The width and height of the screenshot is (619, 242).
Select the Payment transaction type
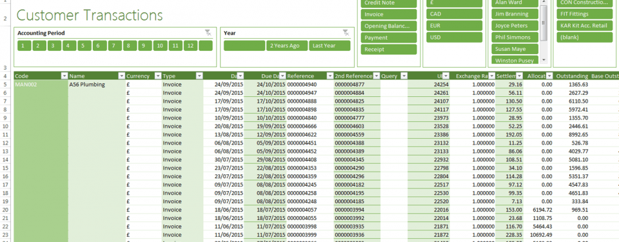click(389, 37)
